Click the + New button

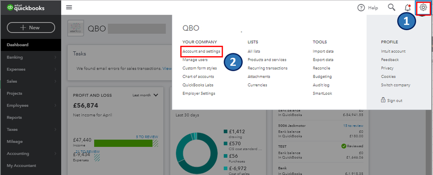coord(31,28)
